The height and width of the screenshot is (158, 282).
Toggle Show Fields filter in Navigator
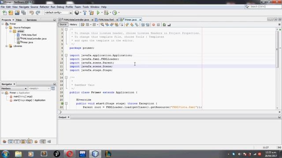pyautogui.click(x=11, y=142)
